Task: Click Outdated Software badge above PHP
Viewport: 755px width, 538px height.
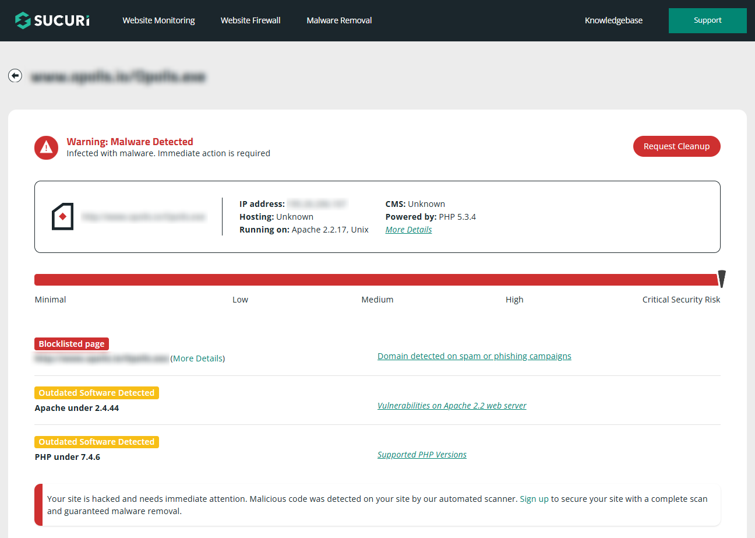Action: click(97, 442)
